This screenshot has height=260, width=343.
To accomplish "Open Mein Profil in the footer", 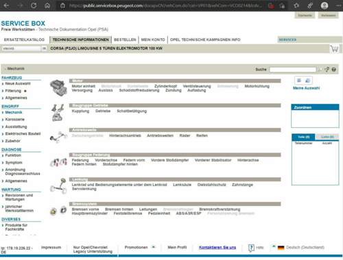I will [177, 247].
